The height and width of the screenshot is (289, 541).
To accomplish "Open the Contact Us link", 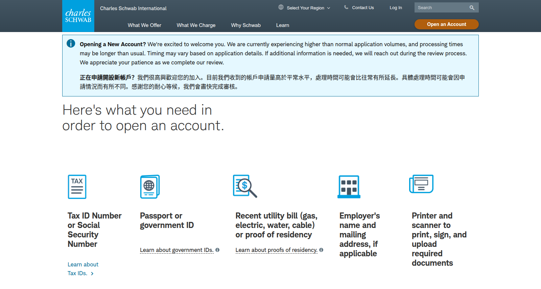I will pos(363,8).
